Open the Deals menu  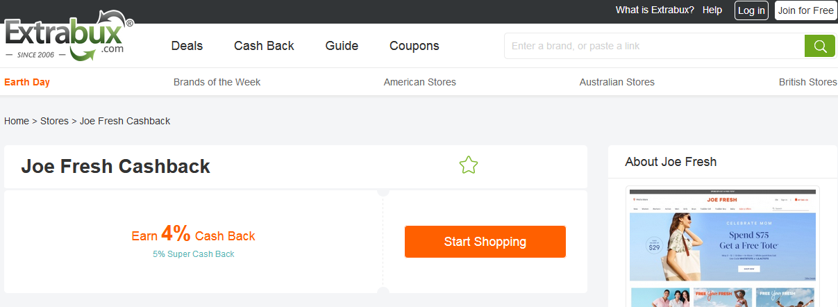[187, 46]
